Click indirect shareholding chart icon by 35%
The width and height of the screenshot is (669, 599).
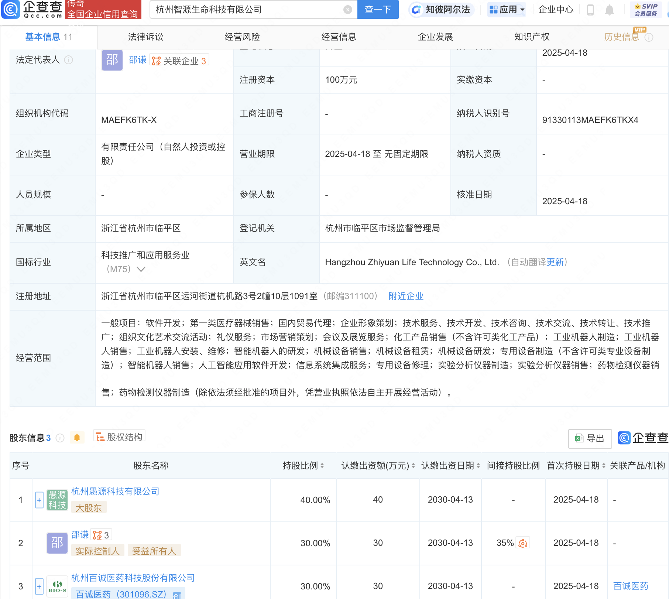523,543
